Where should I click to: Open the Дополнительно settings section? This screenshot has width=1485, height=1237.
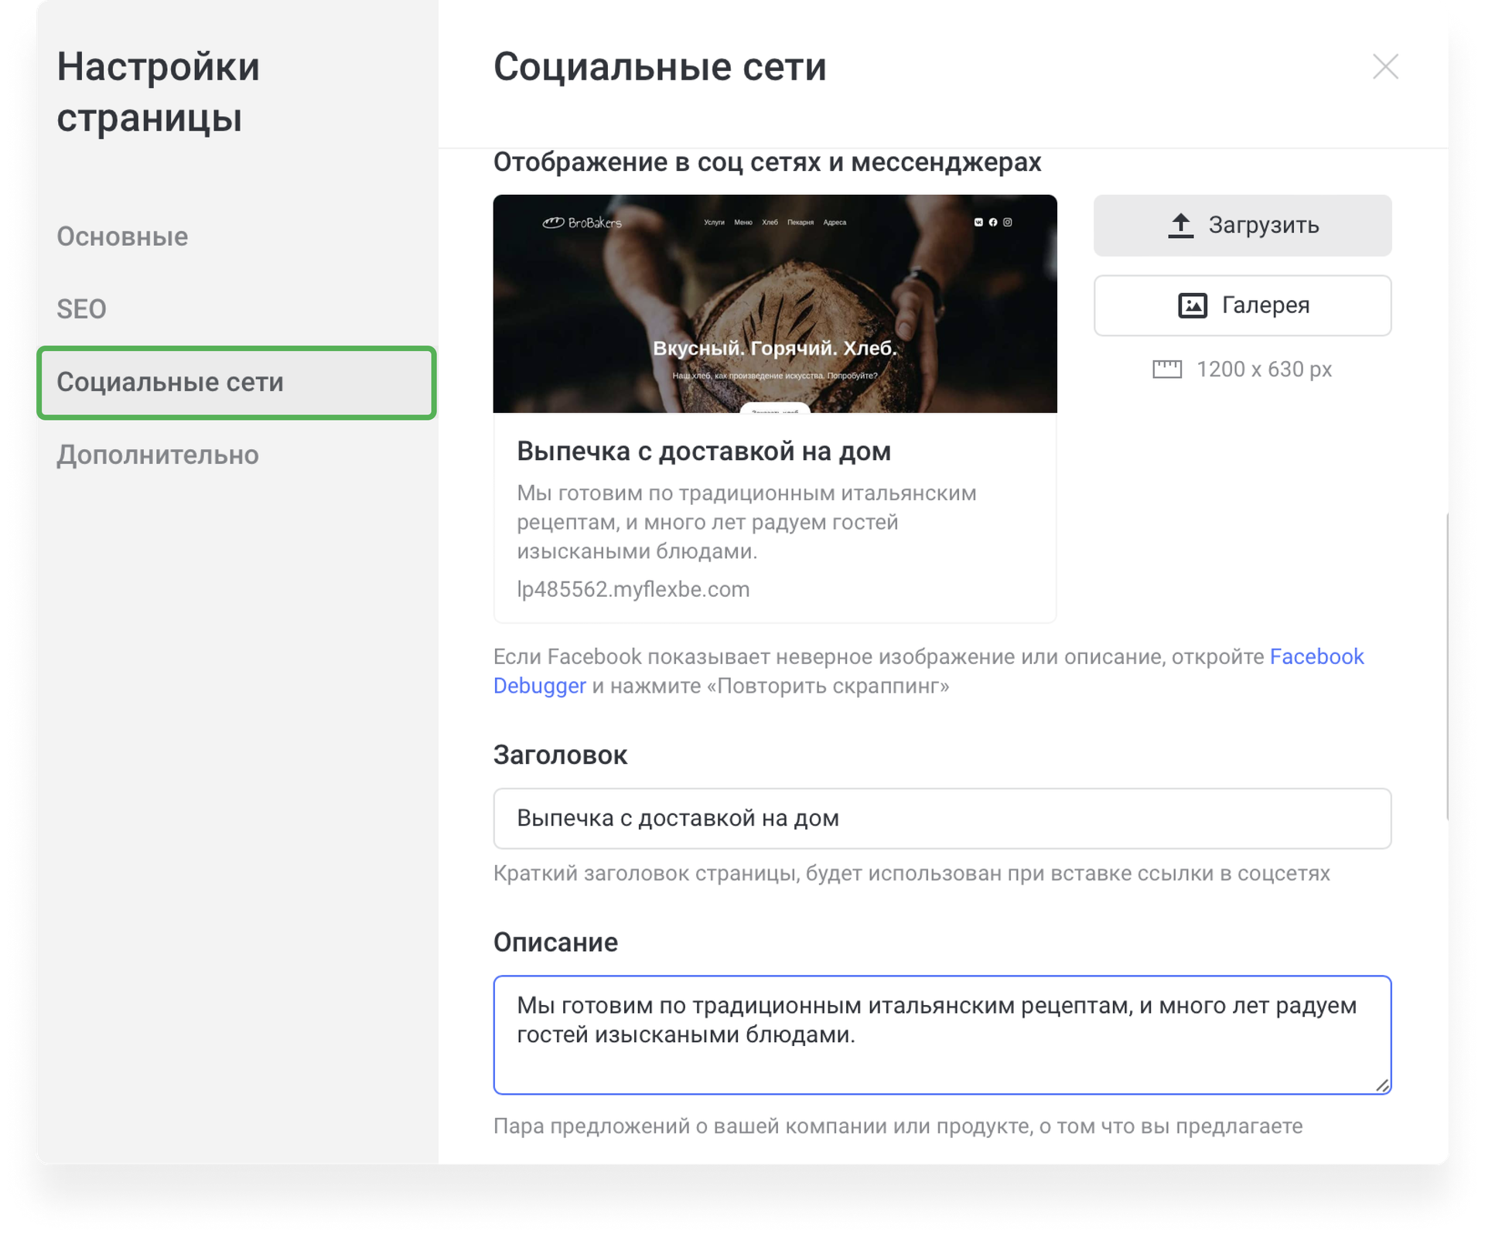tap(158, 455)
